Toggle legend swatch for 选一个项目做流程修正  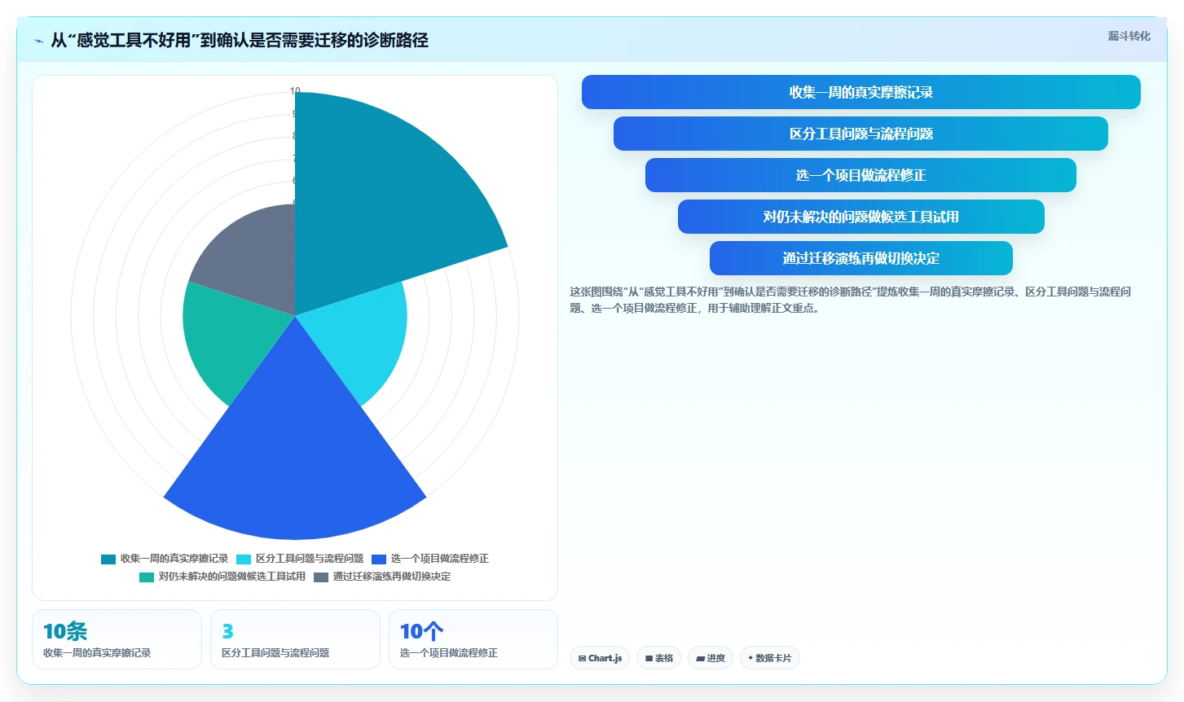[379, 559]
